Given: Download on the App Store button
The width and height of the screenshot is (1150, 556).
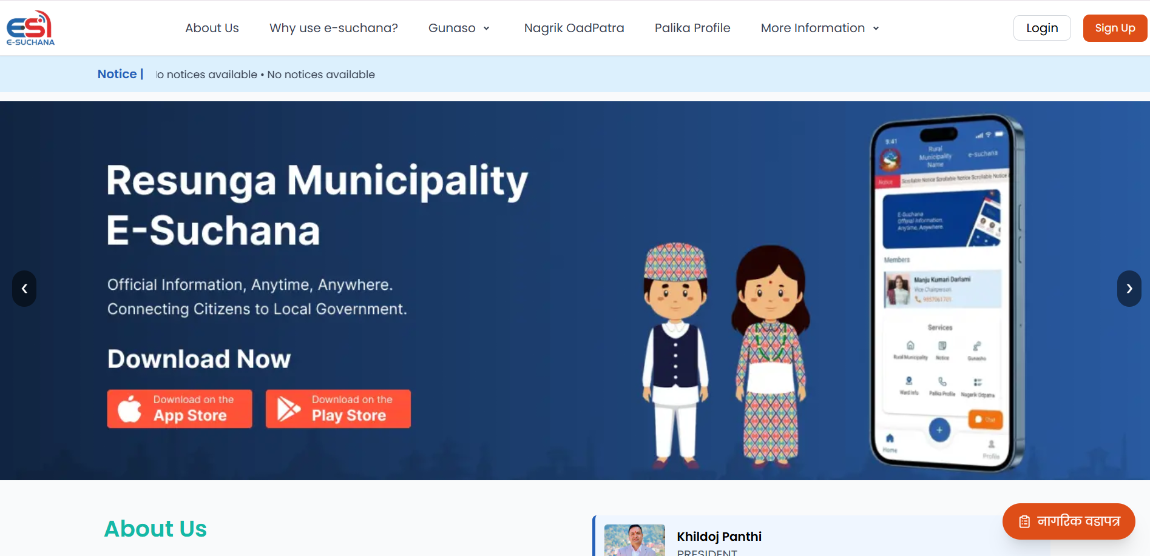Looking at the screenshot, I should tap(180, 409).
